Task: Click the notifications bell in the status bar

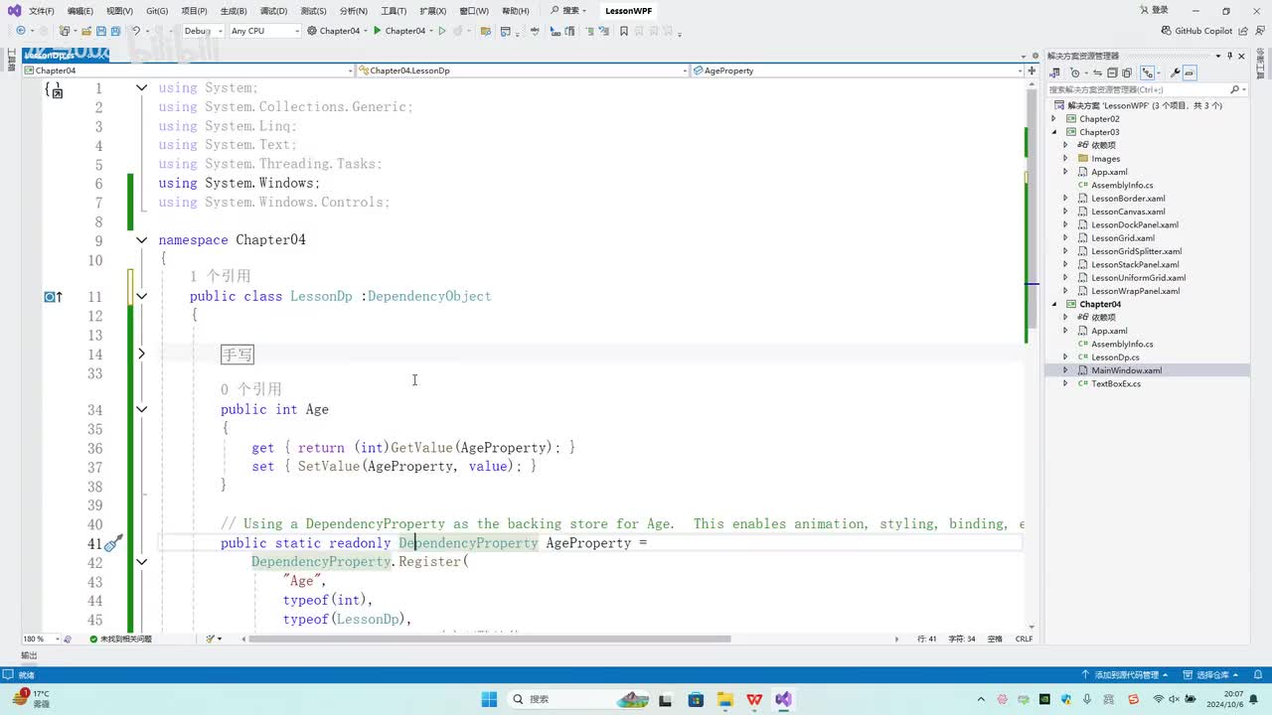Action: point(1257,674)
